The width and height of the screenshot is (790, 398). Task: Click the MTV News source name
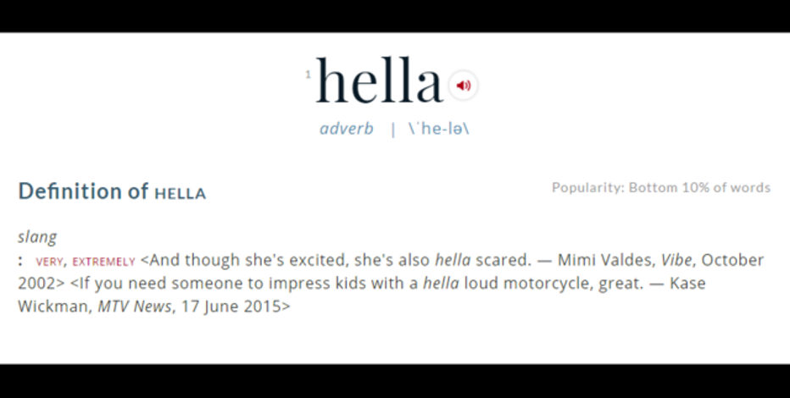click(x=135, y=307)
